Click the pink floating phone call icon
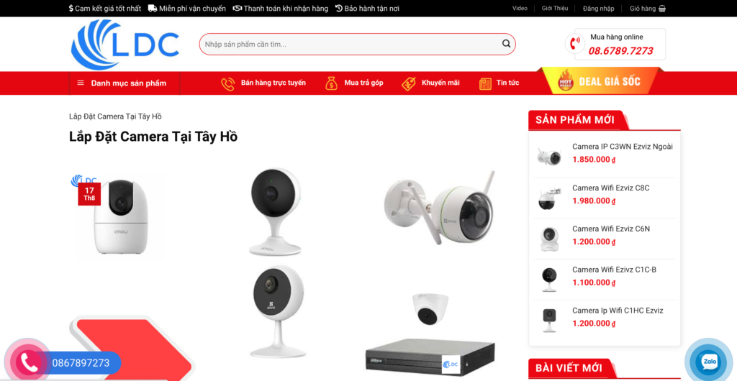The width and height of the screenshot is (737, 381). [x=28, y=362]
